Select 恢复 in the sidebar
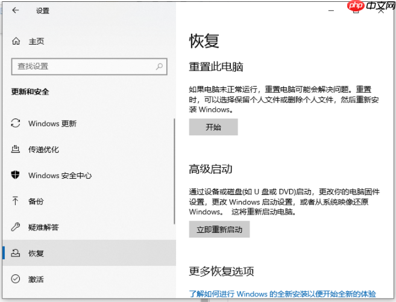Screen dimensions: 396x302 (89, 253)
